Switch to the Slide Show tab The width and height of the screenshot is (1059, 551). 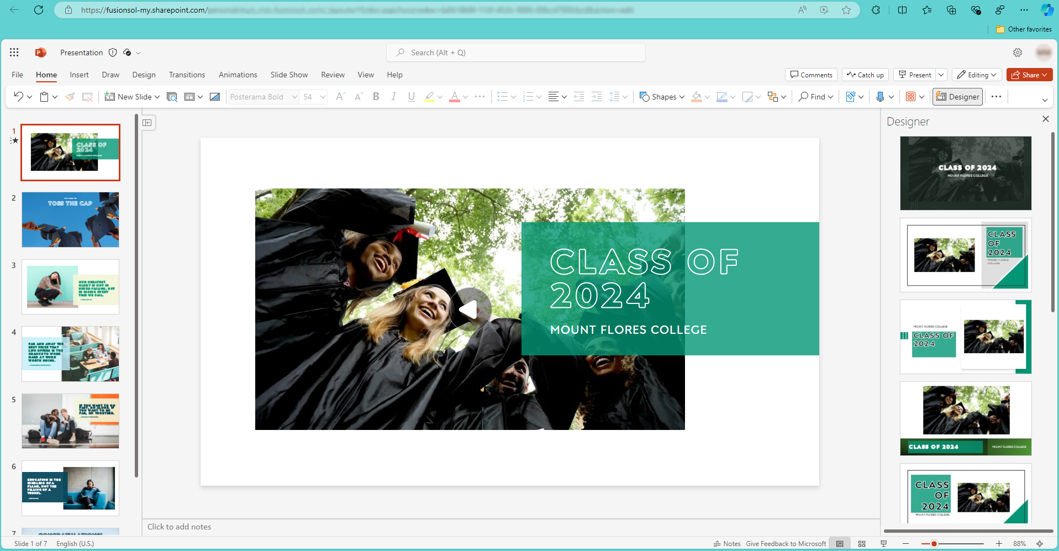point(289,75)
